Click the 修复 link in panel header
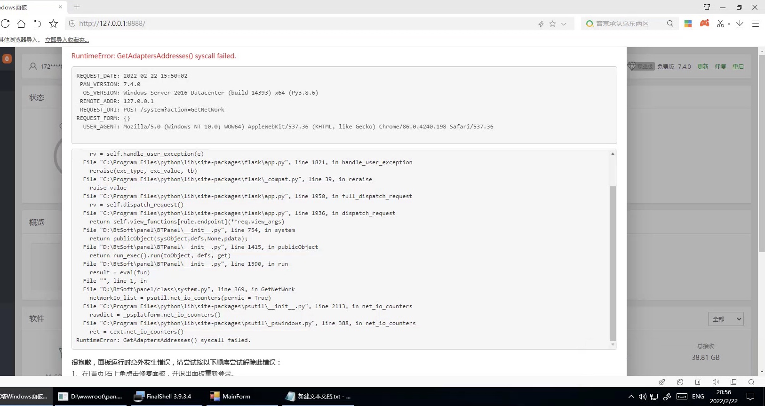This screenshot has height=406, width=765. pyautogui.click(x=720, y=67)
